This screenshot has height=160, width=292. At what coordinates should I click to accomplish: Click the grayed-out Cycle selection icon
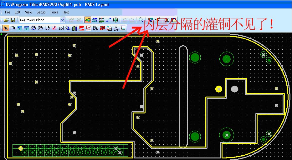[79, 20]
